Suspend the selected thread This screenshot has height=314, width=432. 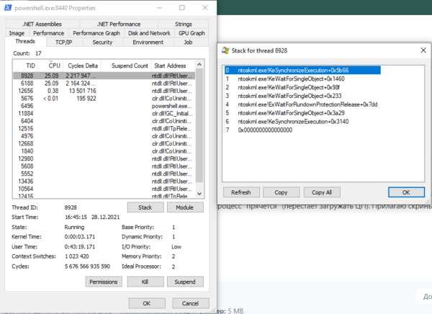click(185, 282)
